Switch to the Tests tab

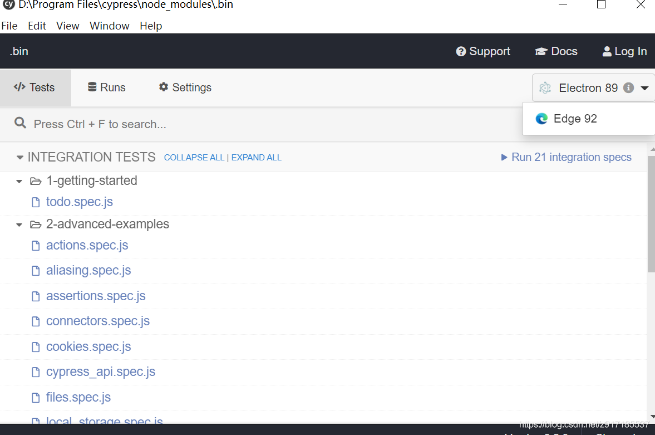(36, 87)
